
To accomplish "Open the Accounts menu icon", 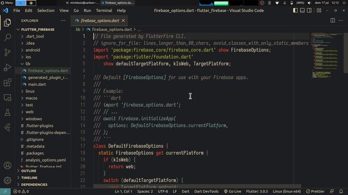I will (x=7, y=165).
